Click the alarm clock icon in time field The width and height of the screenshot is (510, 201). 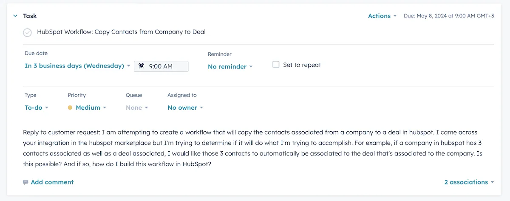point(141,66)
